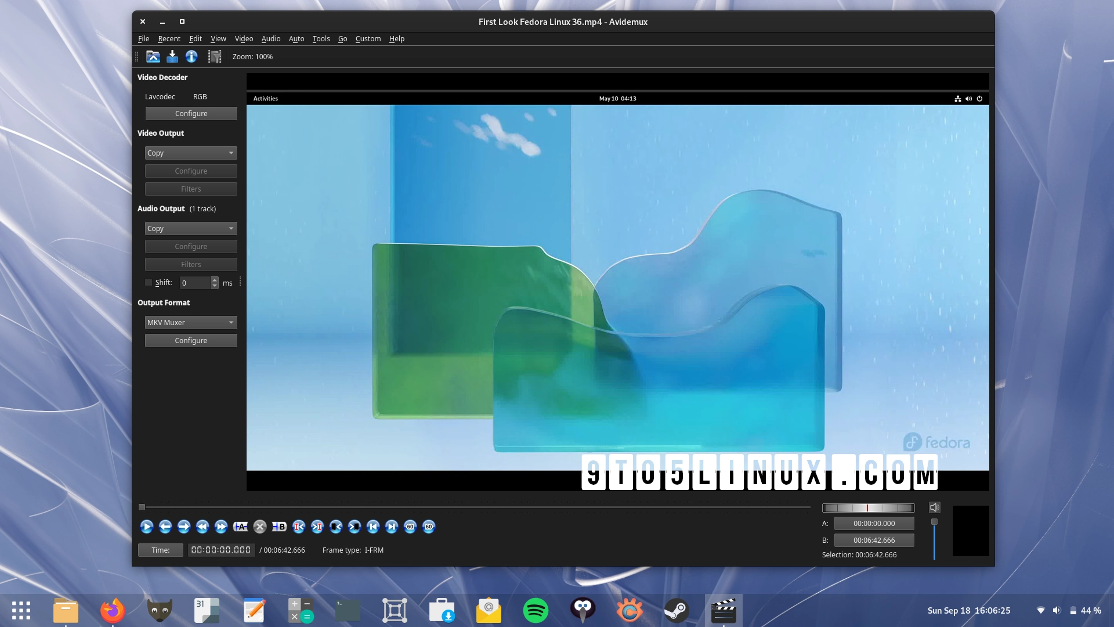Open the Auto menu
This screenshot has width=1114, height=627.
[x=296, y=39]
